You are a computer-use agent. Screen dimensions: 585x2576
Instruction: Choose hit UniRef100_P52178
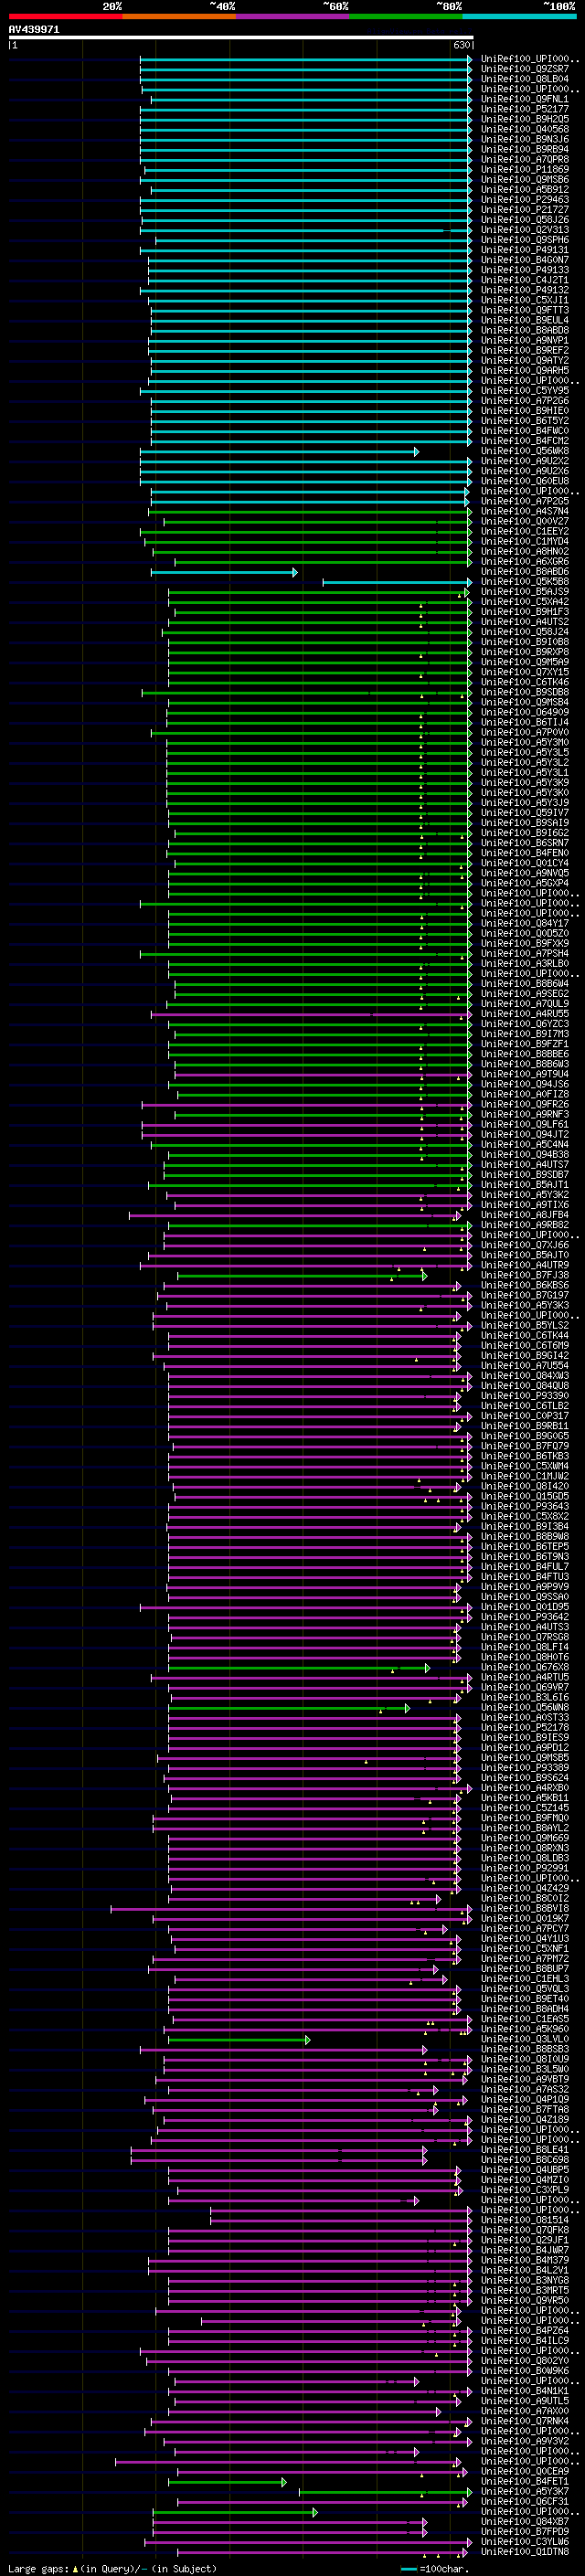pos(525,1727)
